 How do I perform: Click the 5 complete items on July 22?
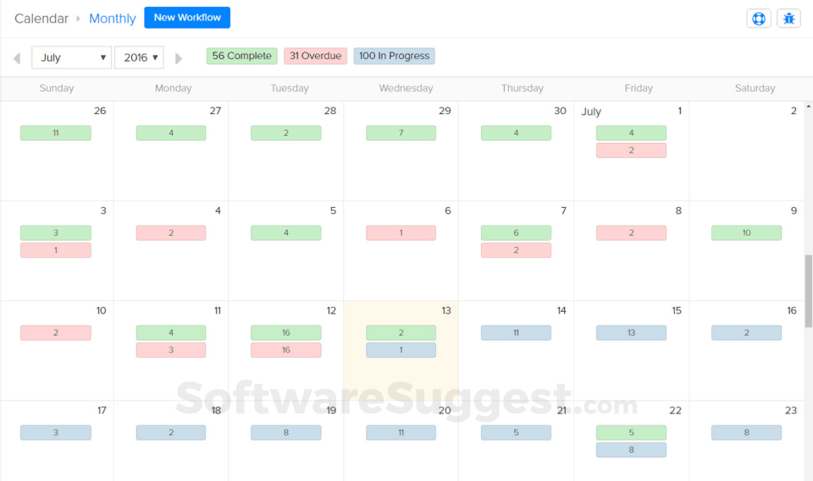(631, 433)
